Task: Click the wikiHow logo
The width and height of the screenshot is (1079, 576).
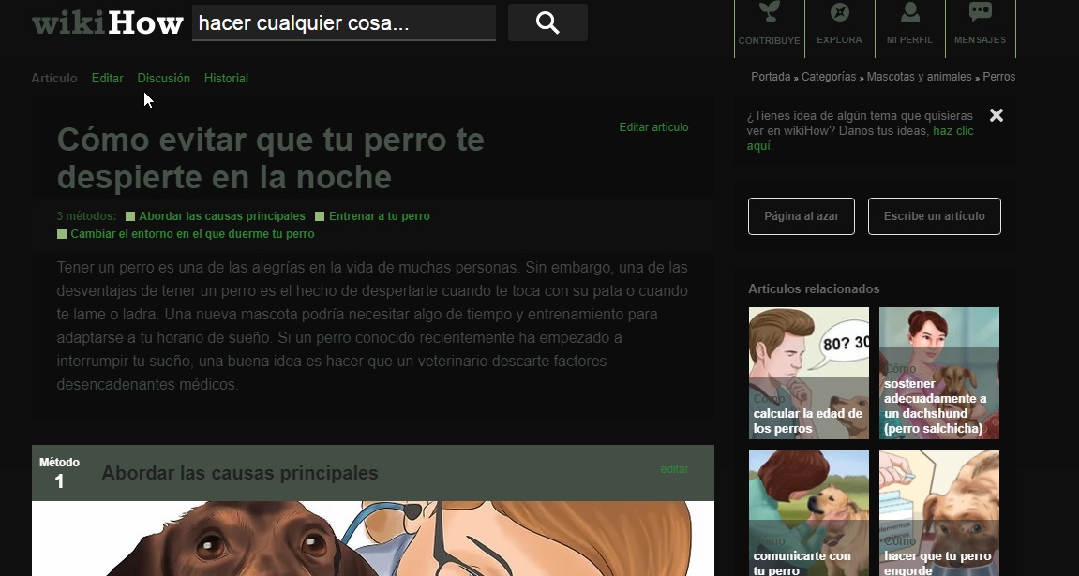Action: (106, 22)
